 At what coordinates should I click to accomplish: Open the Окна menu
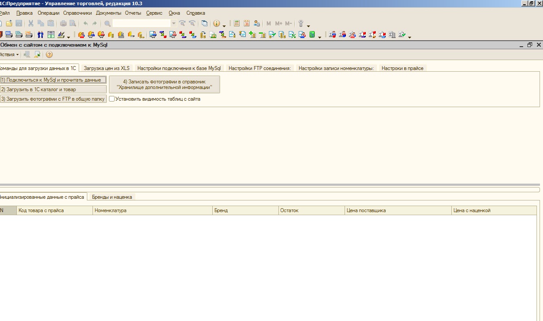point(174,13)
